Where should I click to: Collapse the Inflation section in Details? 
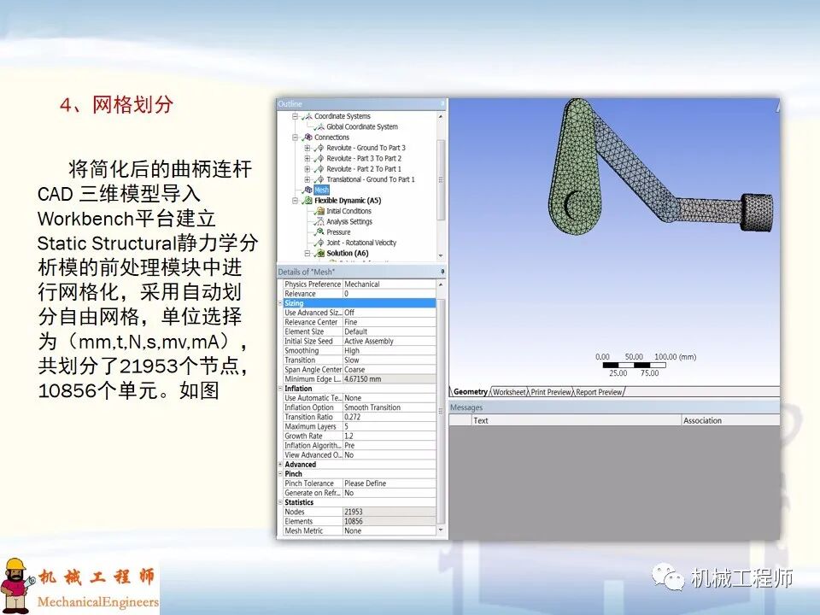(x=280, y=389)
